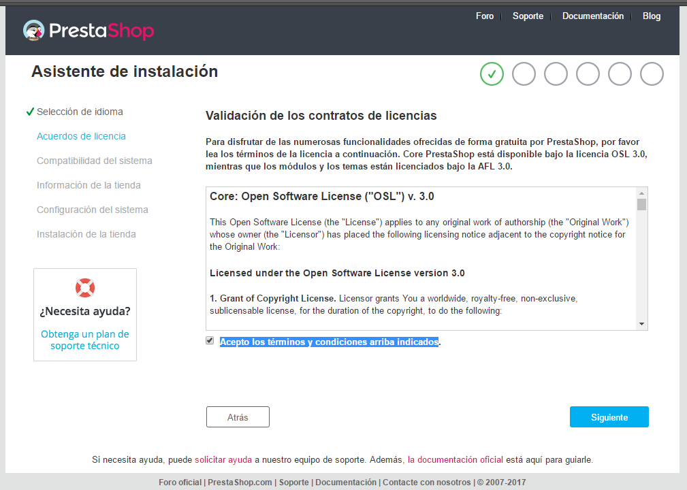Click the Asistente de instalación title
687x490 pixels.
coord(125,71)
